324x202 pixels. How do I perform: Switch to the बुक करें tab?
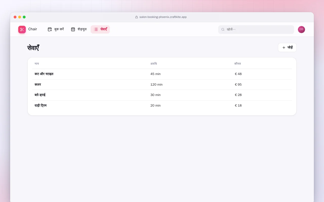pyautogui.click(x=56, y=29)
